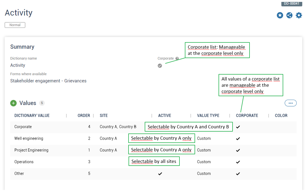Screen dimensions: 308x194
Task: Click the Normal status button
Action: pos(15,25)
